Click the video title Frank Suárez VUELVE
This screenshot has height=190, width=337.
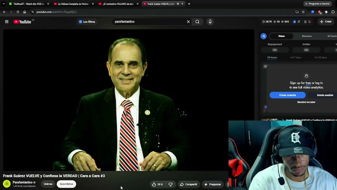click(54, 176)
